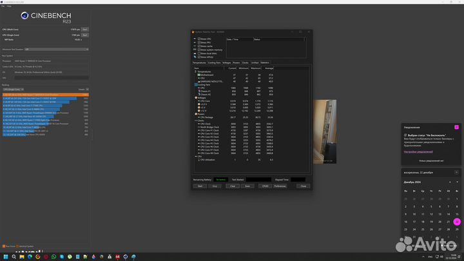
Task: Toggle the Stress cache checkbox
Action: click(199, 46)
